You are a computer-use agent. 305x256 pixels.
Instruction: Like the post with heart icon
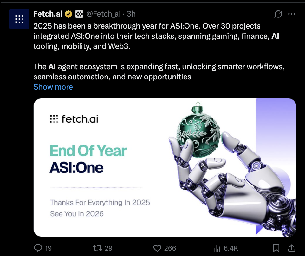pyautogui.click(x=157, y=248)
